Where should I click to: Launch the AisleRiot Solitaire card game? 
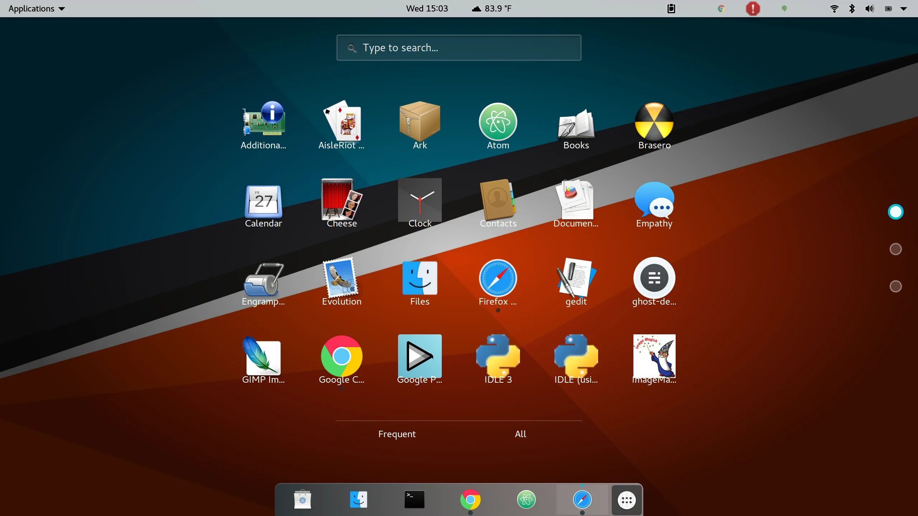341,123
